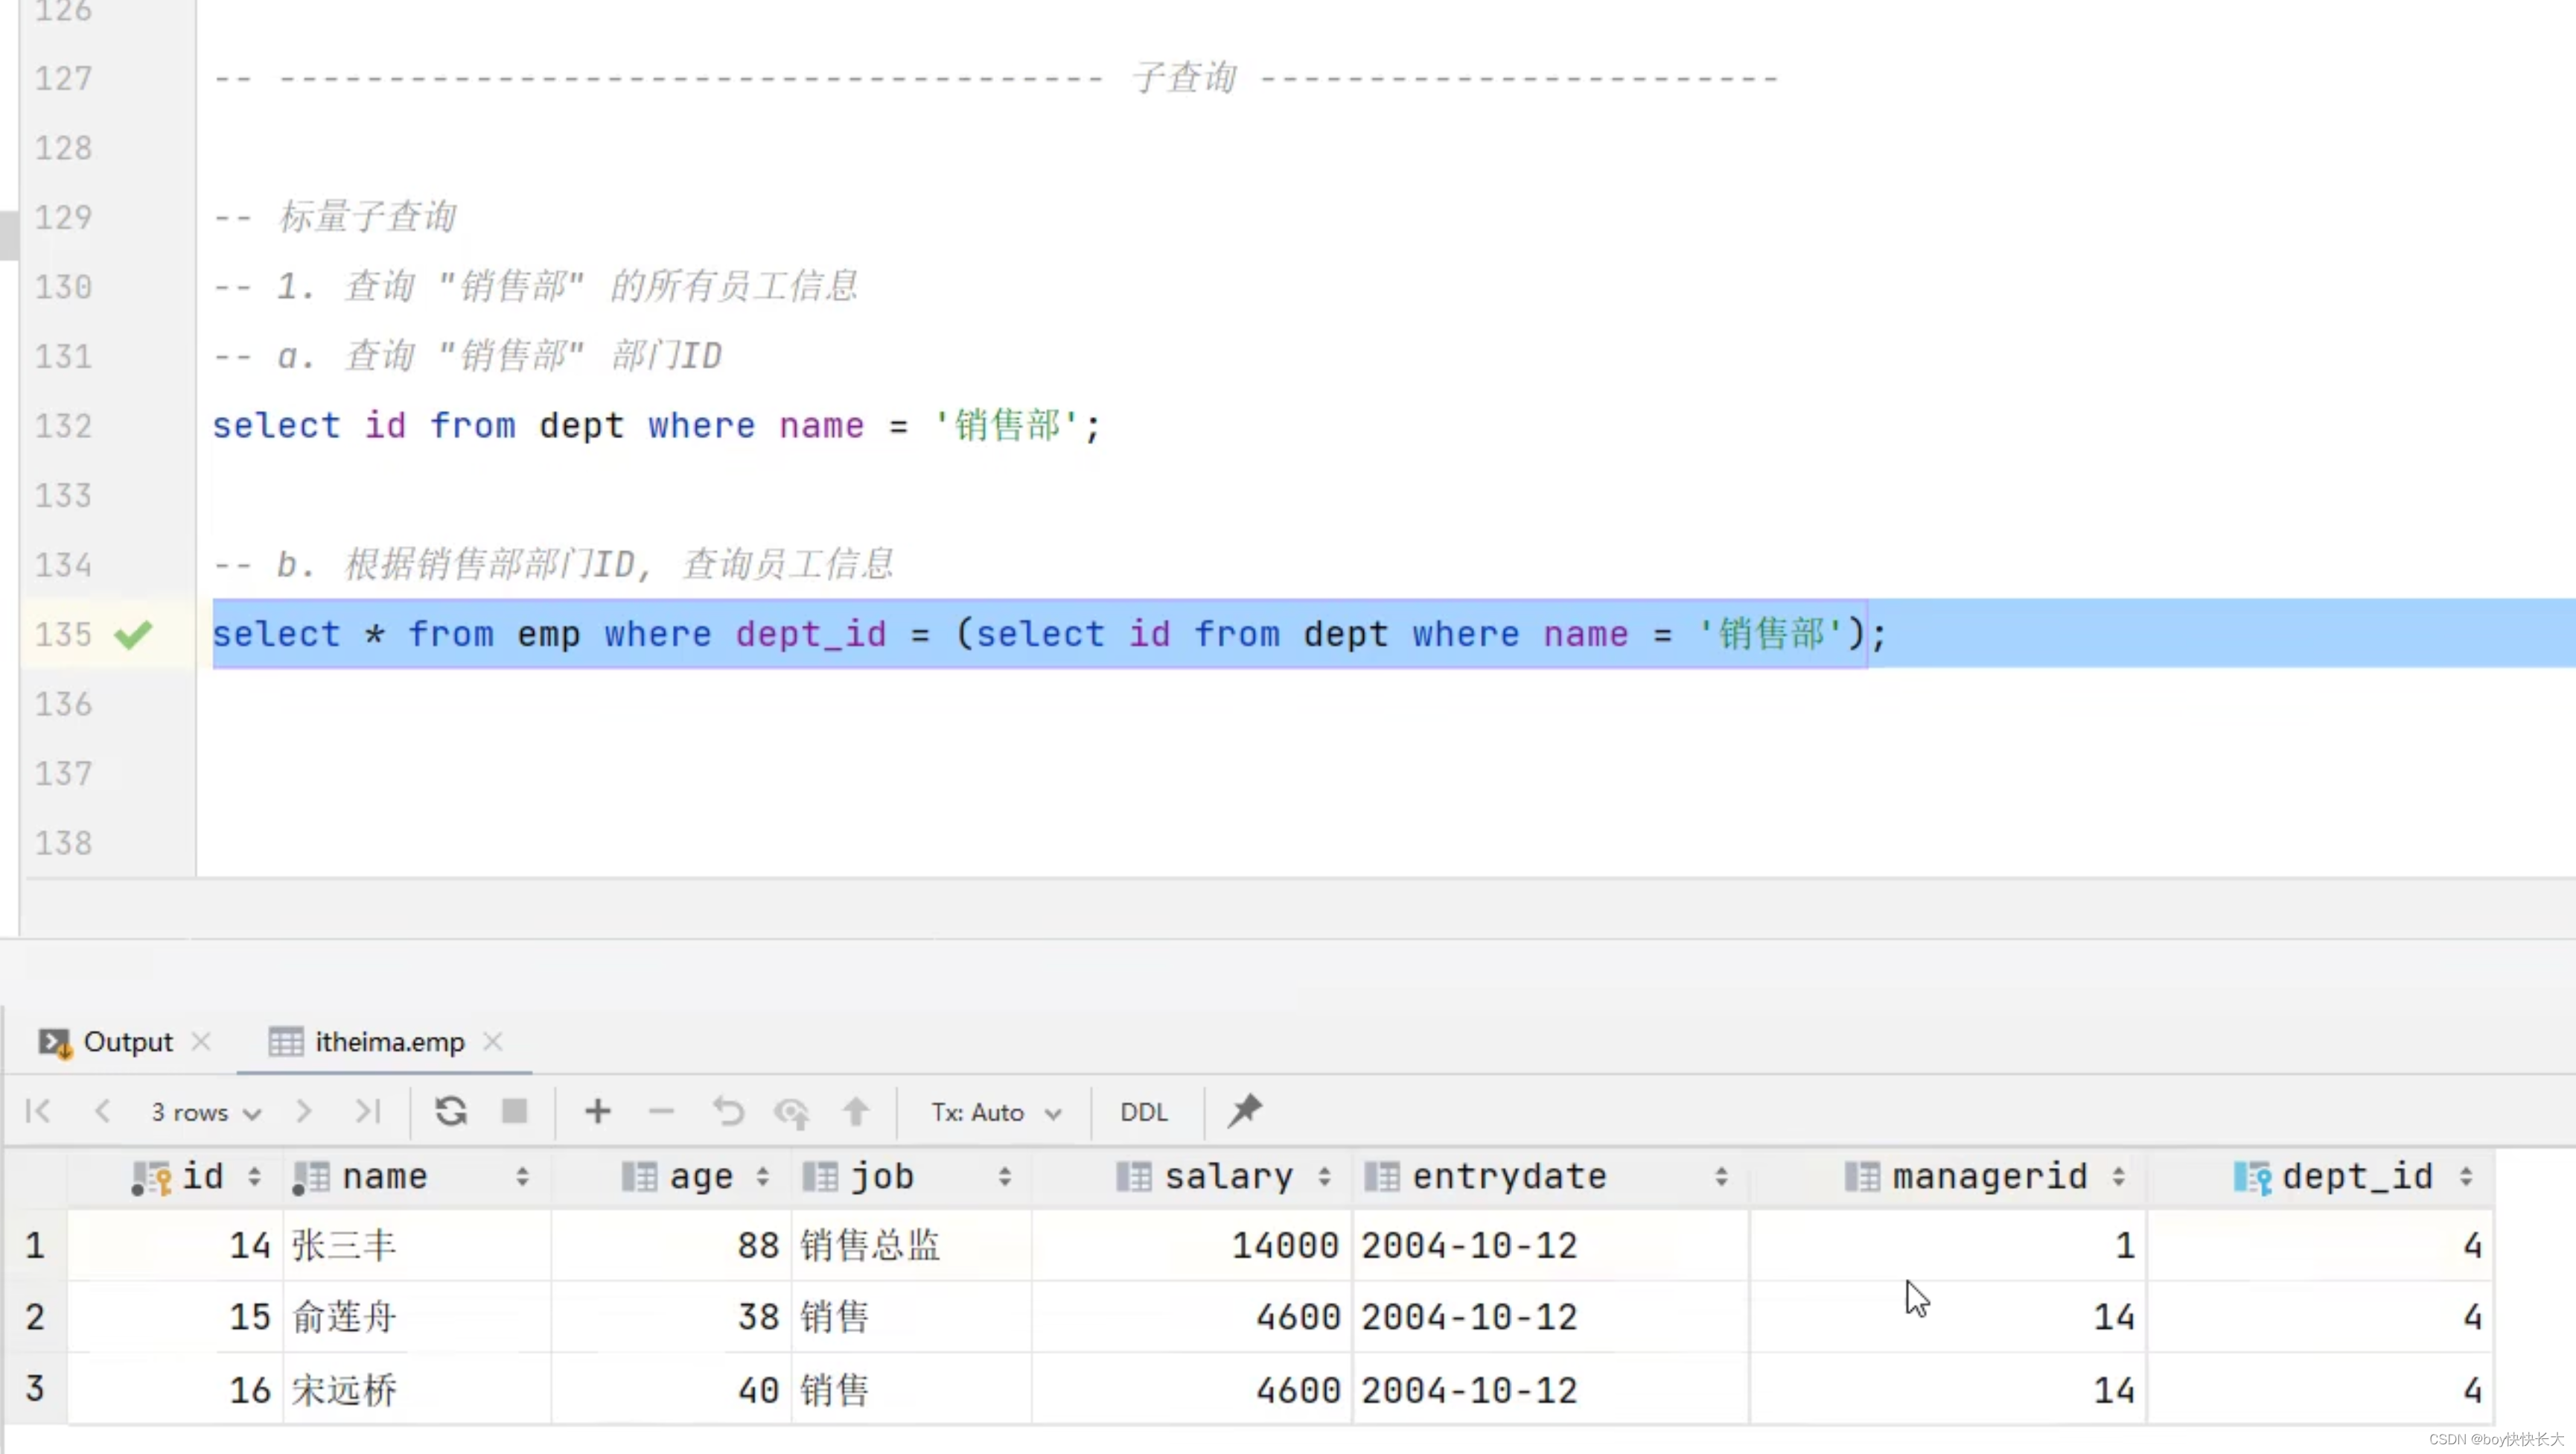Screen dimensions: 2576x1454
Task: Click the salary column sort toggle
Action: tap(1325, 1176)
